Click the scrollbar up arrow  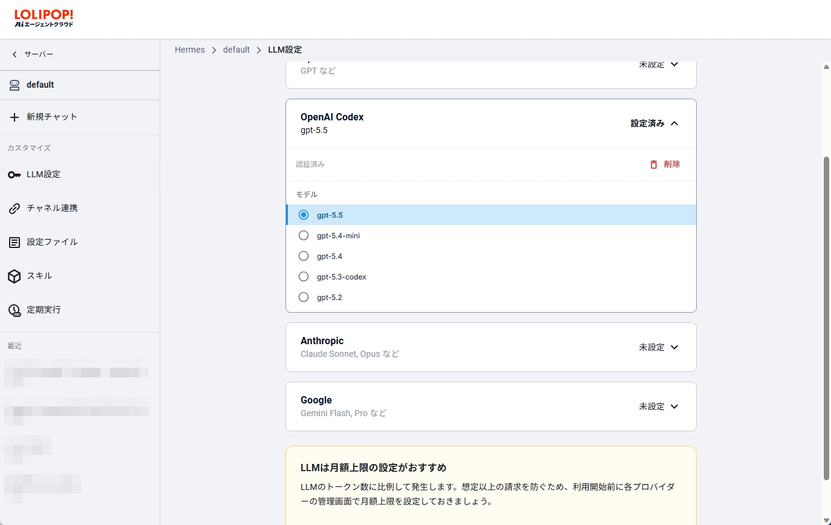(x=826, y=67)
